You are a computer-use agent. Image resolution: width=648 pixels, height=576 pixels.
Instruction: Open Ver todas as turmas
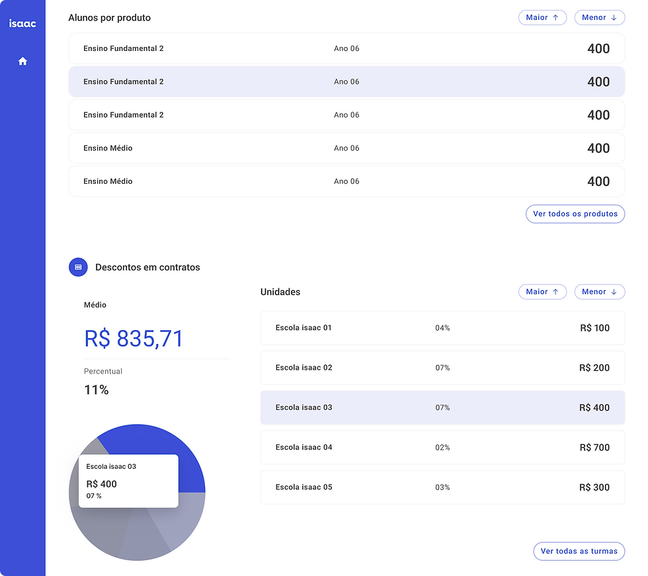(x=579, y=551)
